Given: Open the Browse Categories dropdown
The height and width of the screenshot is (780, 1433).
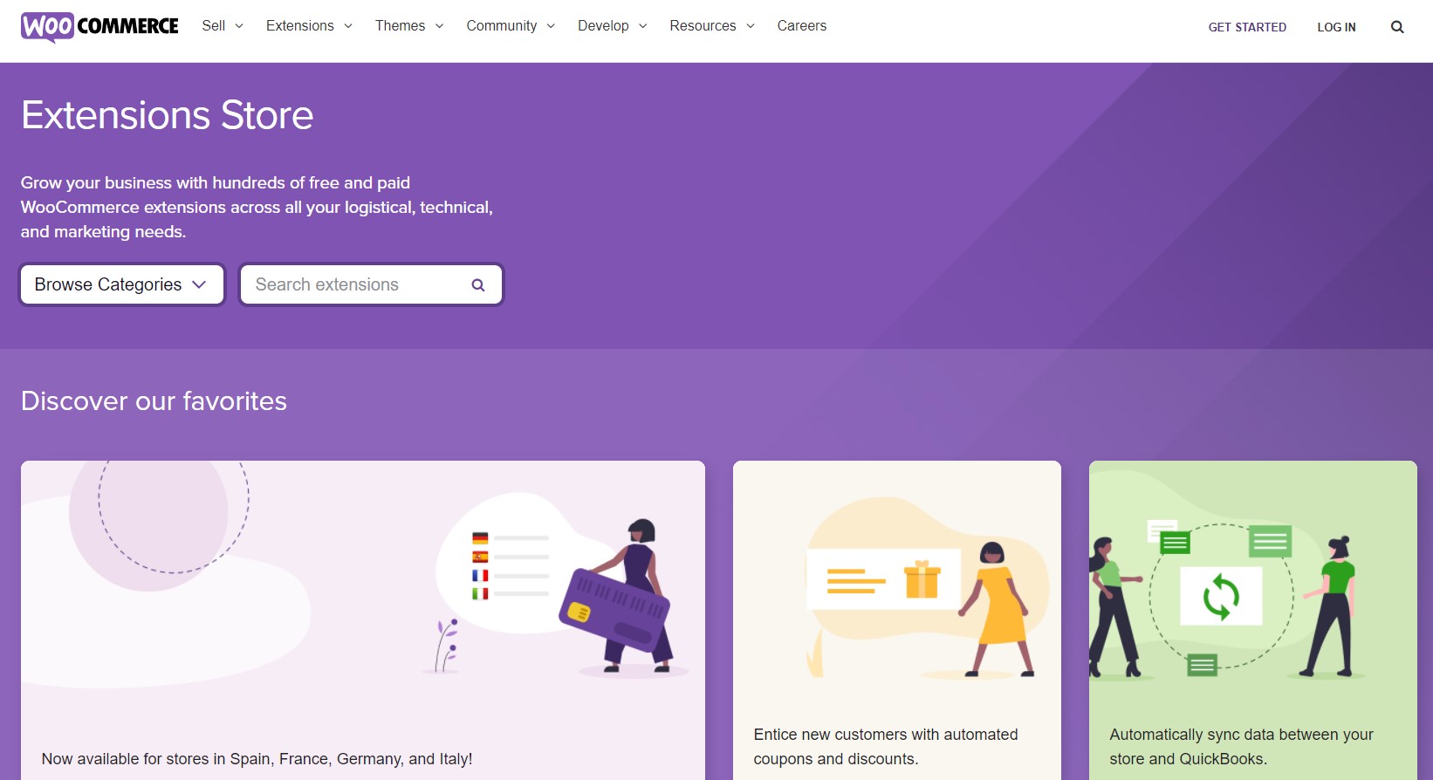Looking at the screenshot, I should point(122,284).
